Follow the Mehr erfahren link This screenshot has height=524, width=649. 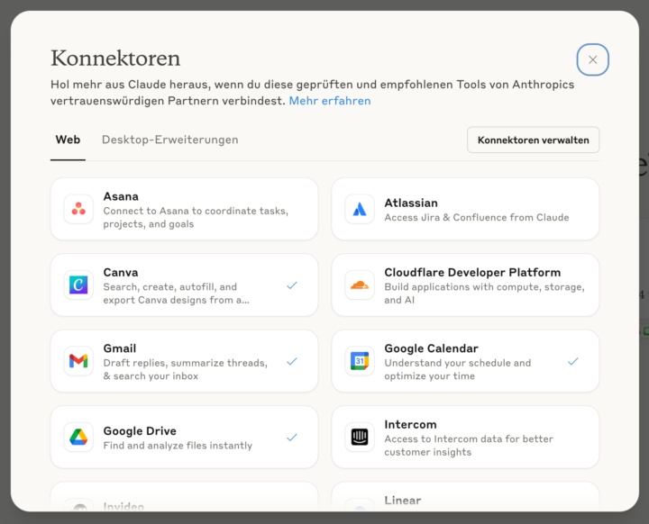(x=330, y=101)
